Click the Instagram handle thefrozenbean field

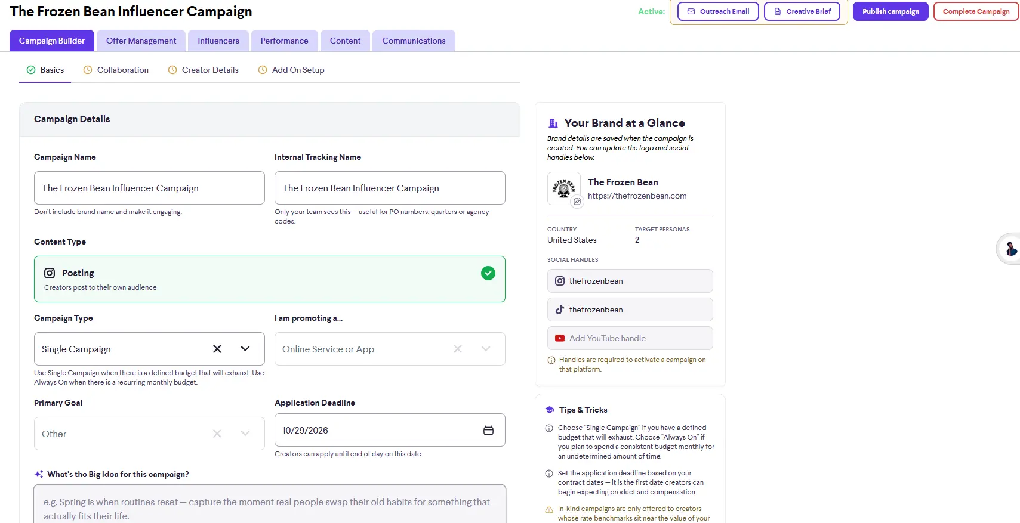coord(630,281)
